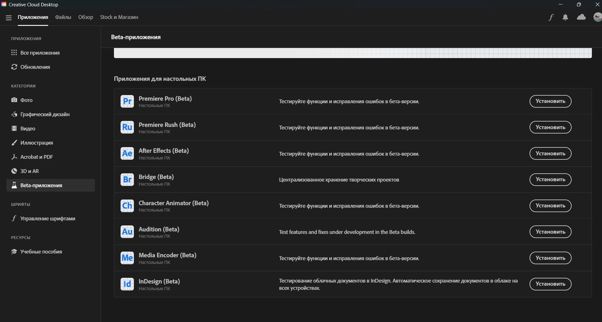This screenshot has width=602, height=322.
Task: Check cloud sync status icon
Action: (581, 17)
